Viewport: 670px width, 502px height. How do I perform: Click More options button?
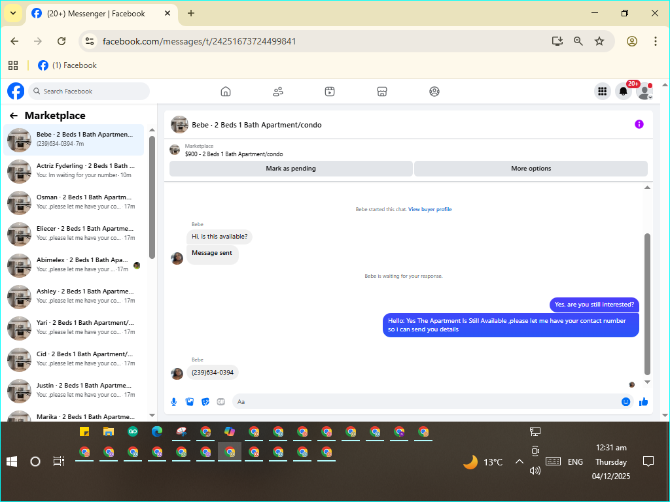[531, 169]
